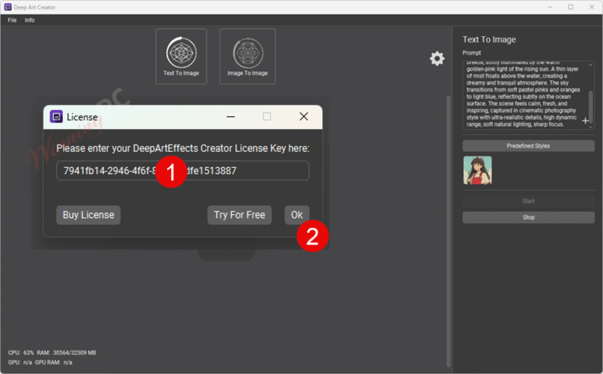Click the 'Text To Image' panel heading
Viewport: 603px width, 374px height.
[489, 39]
